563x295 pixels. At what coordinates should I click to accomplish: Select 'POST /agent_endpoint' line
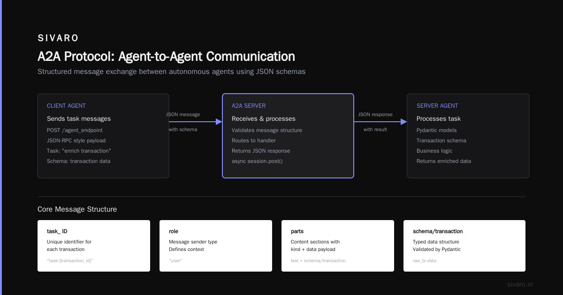click(75, 130)
